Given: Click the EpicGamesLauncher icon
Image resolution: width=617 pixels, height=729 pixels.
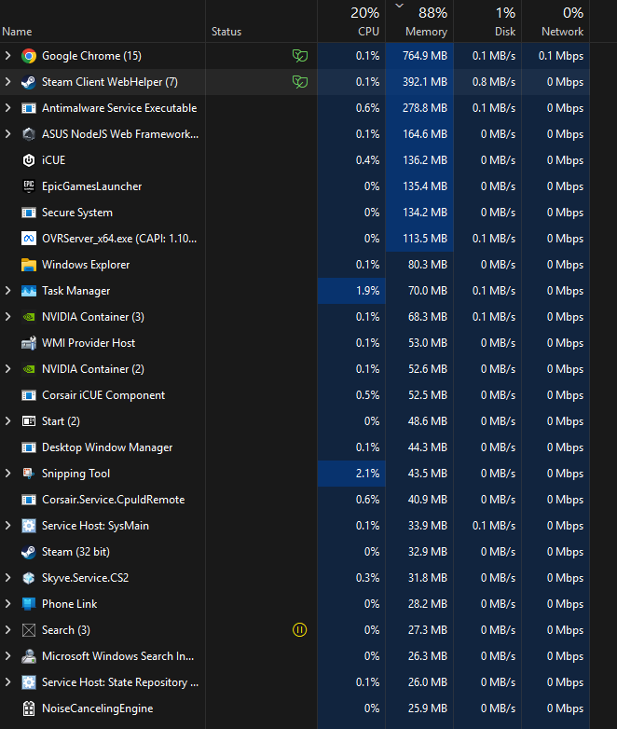Looking at the screenshot, I should [x=29, y=186].
